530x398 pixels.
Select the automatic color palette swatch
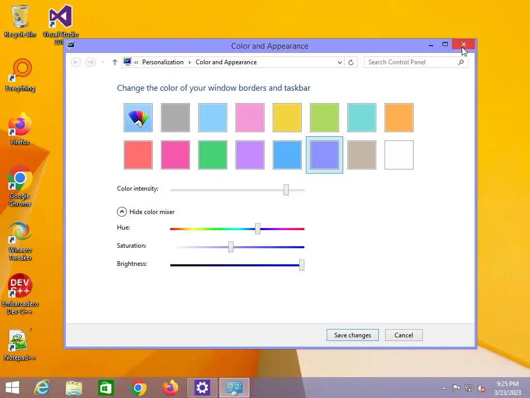click(138, 118)
